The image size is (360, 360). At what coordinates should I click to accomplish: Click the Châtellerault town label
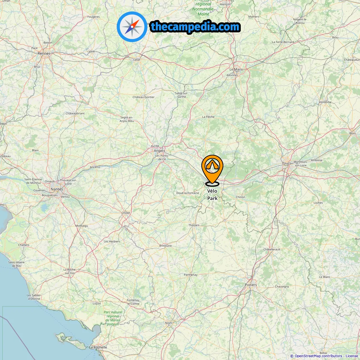tap(272, 249)
